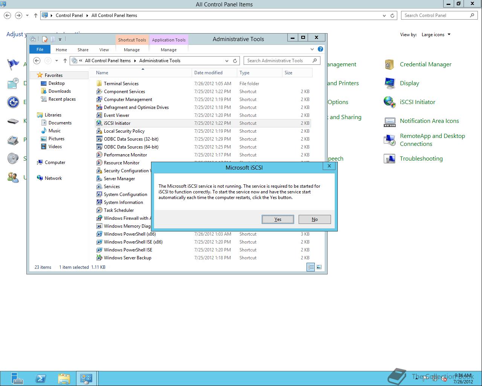The width and height of the screenshot is (482, 386).
Task: Go up one level in Administrative Tools
Action: (65, 61)
